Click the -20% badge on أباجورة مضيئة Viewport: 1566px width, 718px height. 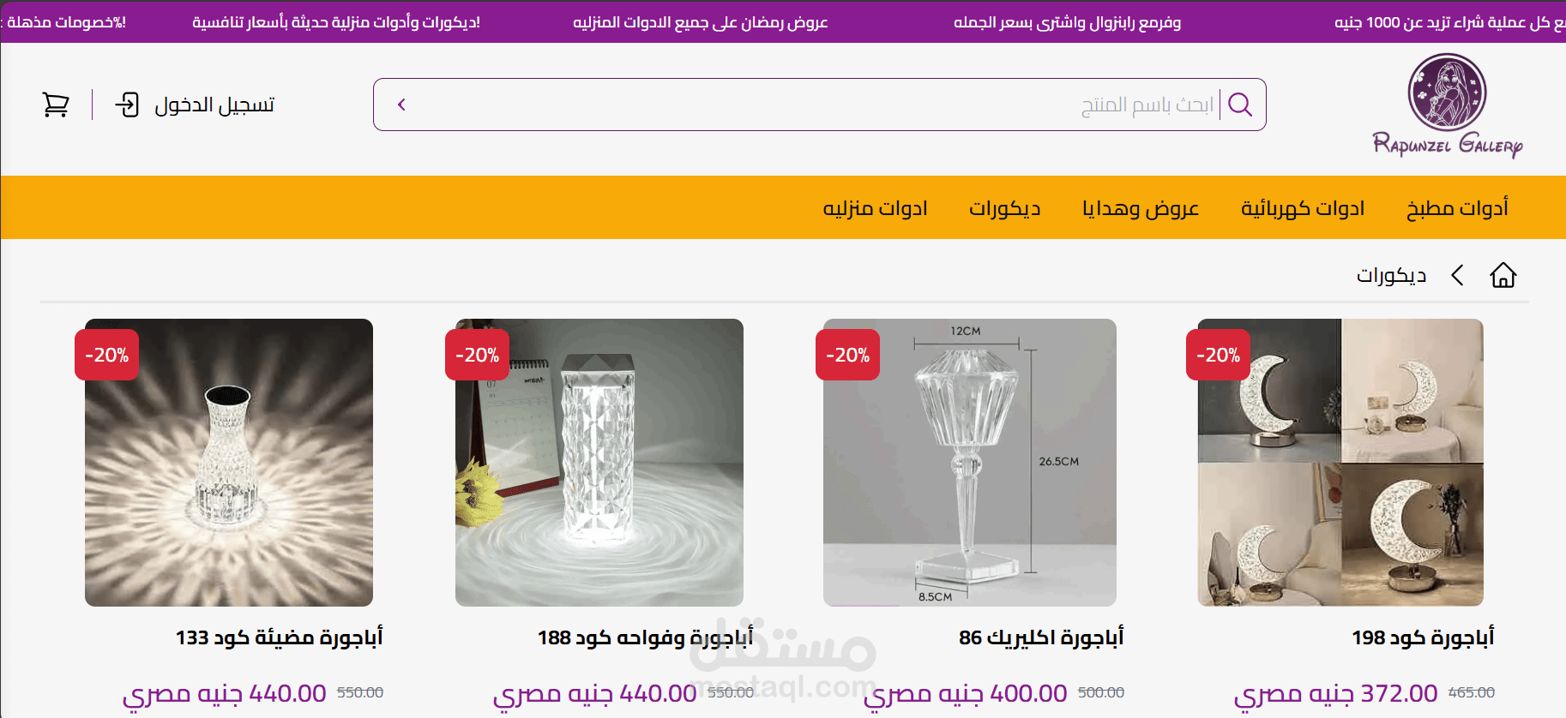(106, 355)
